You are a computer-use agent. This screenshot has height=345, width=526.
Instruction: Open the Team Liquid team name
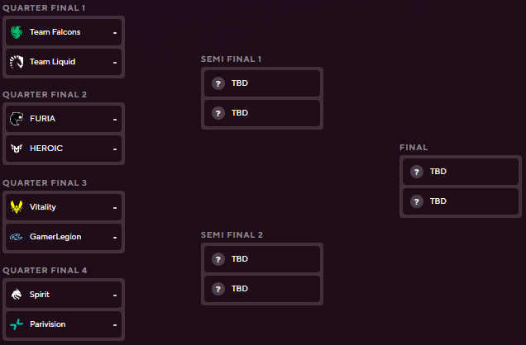(51, 62)
